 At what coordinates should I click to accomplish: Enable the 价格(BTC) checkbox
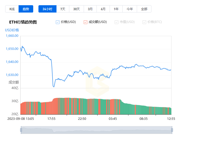pos(144,22)
